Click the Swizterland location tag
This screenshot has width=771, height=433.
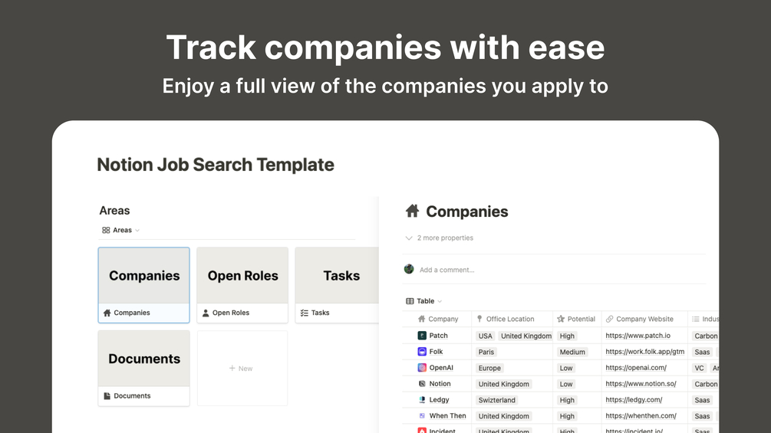(x=496, y=400)
